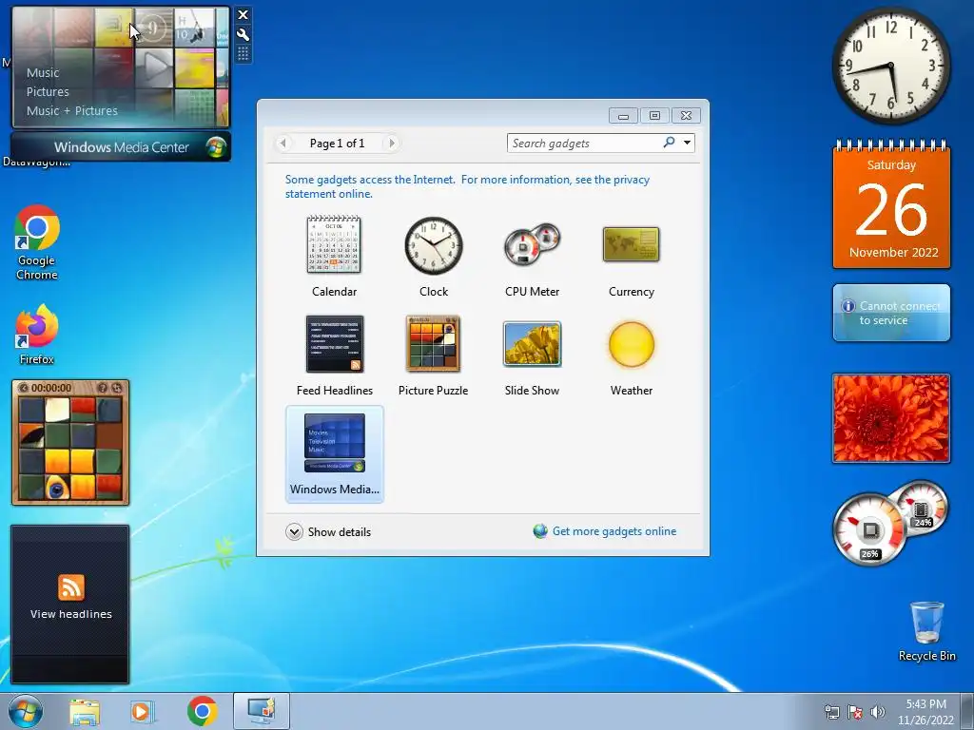This screenshot has width=974, height=730.
Task: Select the Clock gadget in the gallery
Action: point(434,257)
